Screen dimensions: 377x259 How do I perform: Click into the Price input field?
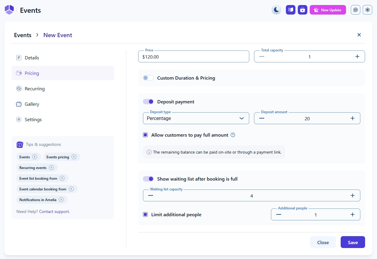pos(193,57)
